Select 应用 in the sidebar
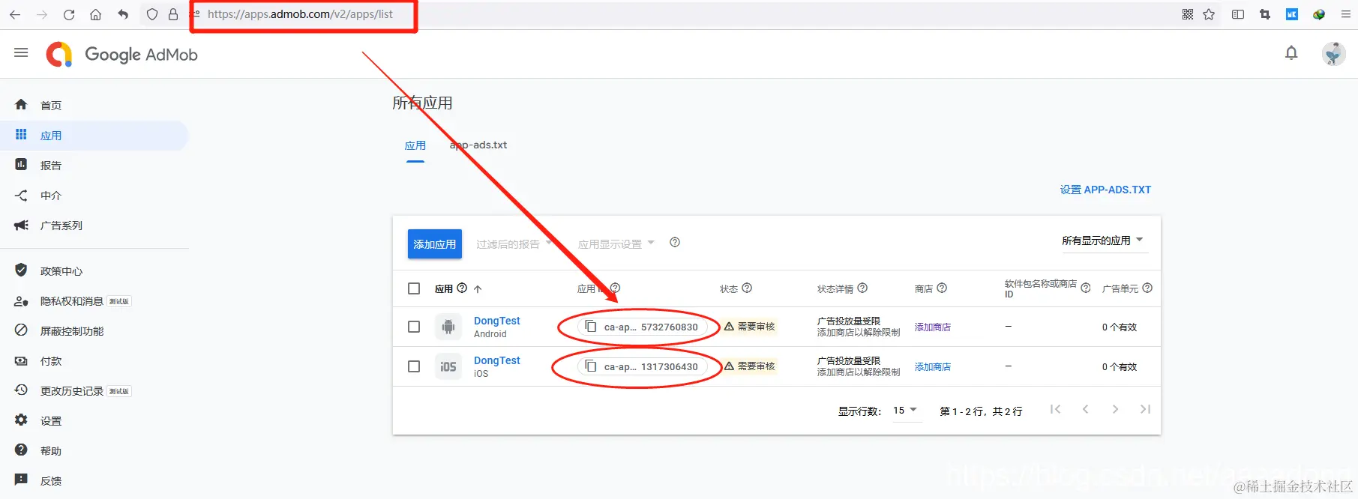 94,135
